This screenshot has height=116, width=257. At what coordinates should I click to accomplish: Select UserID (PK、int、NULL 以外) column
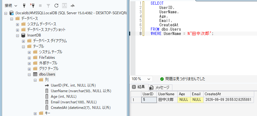73,85
